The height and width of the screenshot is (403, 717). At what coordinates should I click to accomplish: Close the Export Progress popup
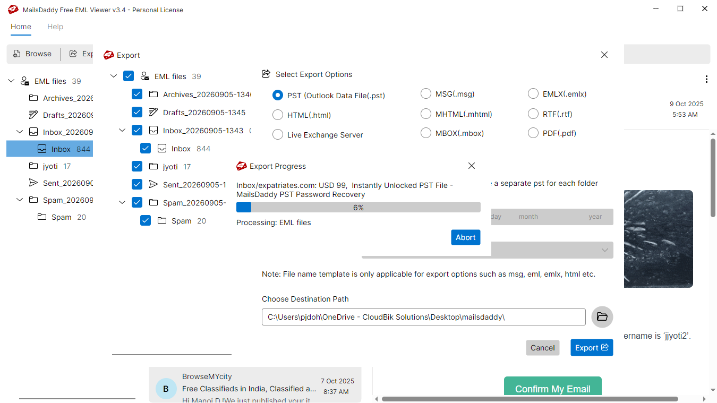point(472,166)
